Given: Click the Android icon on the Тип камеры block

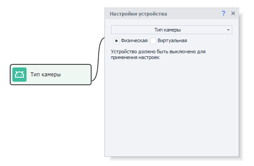Looking at the screenshot, I should [x=19, y=75].
